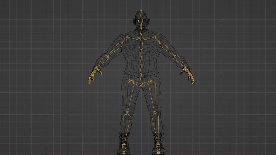Screen dimensions: 276x155
Task: Select the clavicle bone on the screen-left side
Action: 132,37
